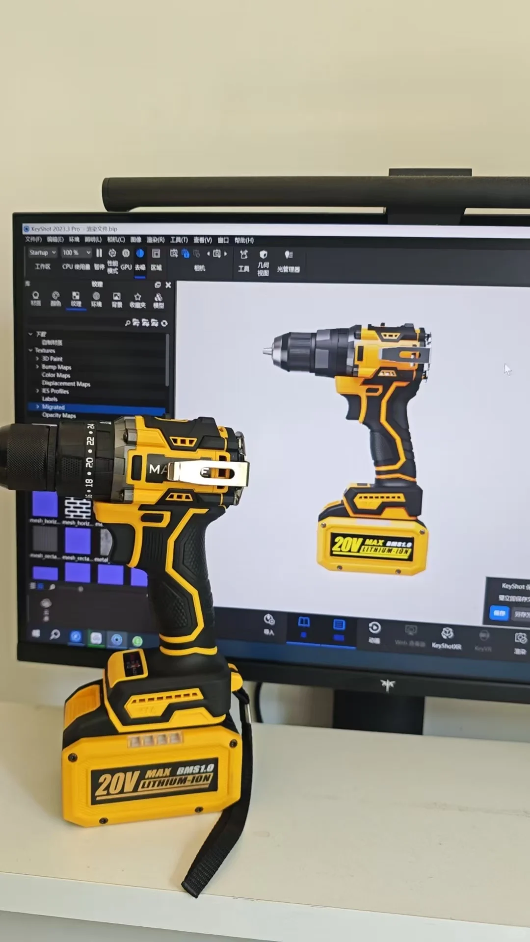Open the 几何视图 geometry view
Image resolution: width=530 pixels, height=942 pixels.
(x=263, y=262)
